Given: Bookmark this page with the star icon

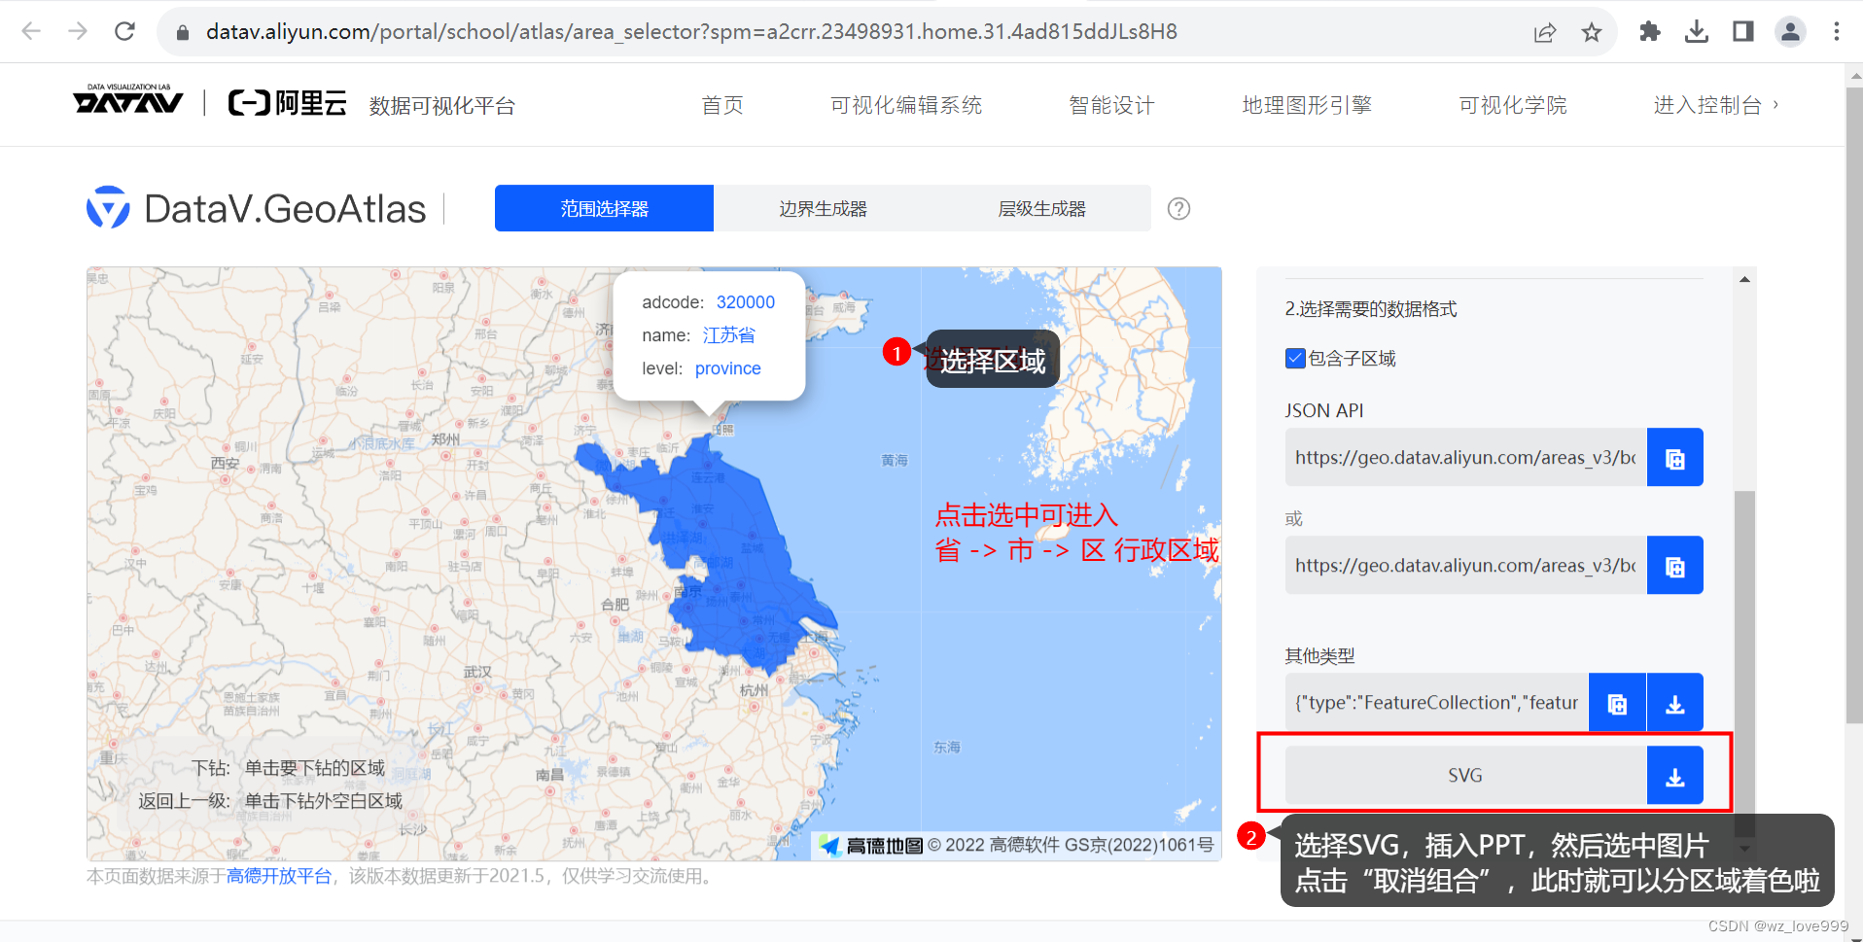Looking at the screenshot, I should (x=1592, y=32).
